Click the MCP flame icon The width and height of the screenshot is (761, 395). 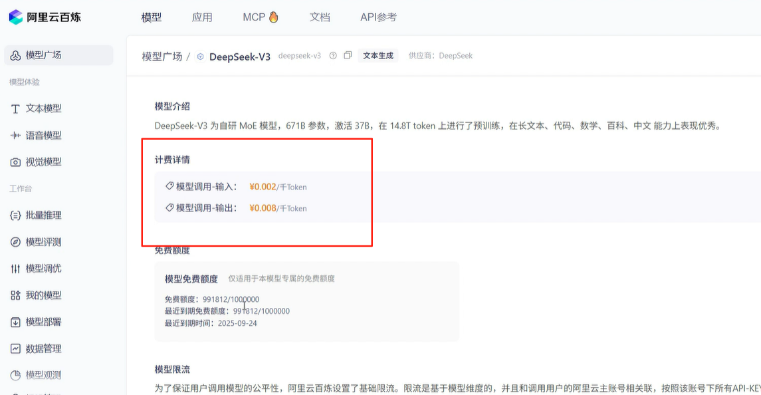click(274, 17)
